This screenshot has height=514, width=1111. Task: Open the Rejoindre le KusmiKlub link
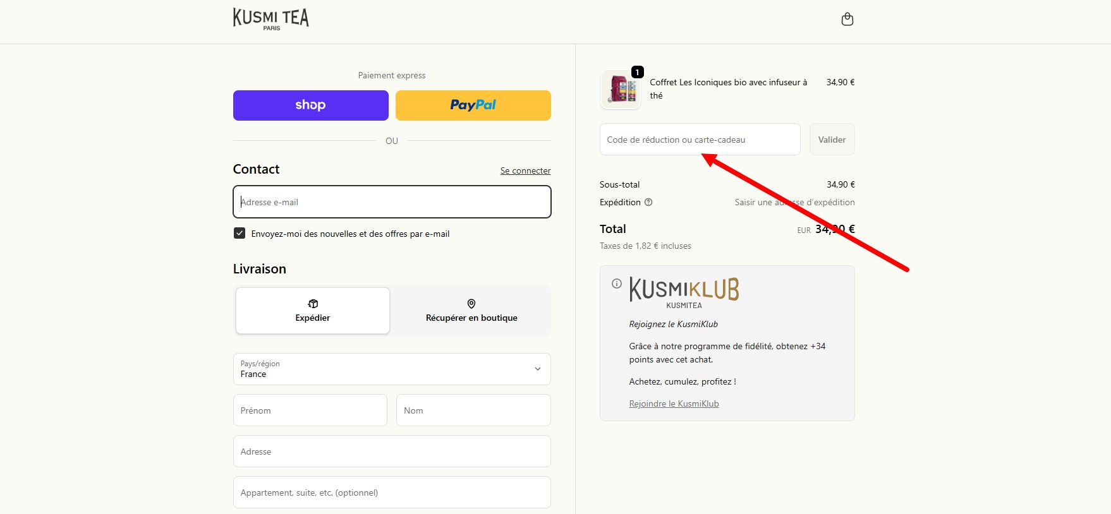[674, 403]
